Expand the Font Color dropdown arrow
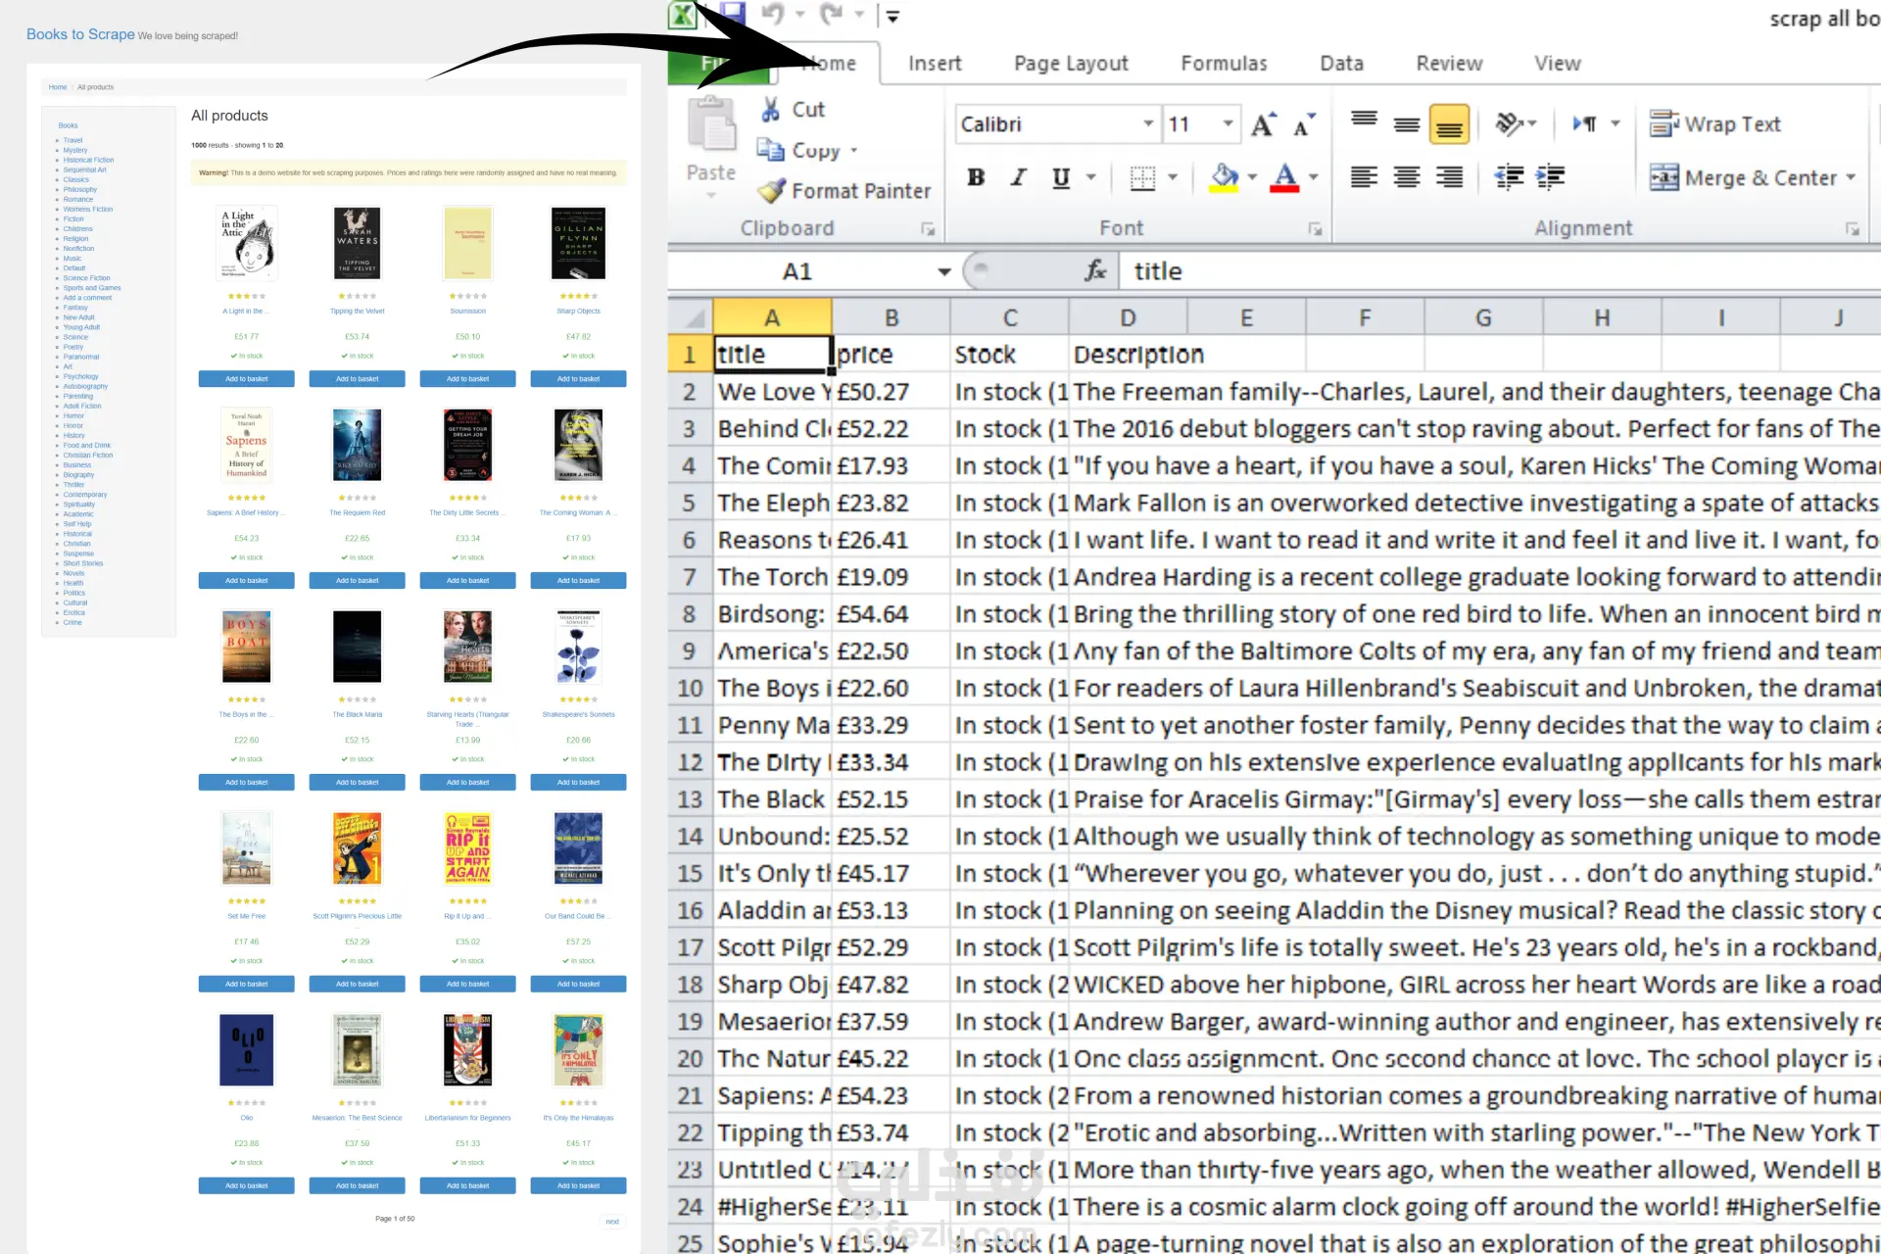The height and width of the screenshot is (1254, 1881). click(x=1314, y=177)
